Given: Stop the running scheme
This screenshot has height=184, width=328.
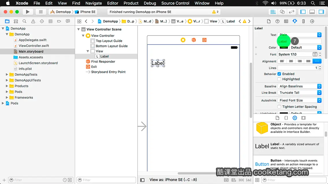Looking at the screenshot, I should [x=41, y=12].
